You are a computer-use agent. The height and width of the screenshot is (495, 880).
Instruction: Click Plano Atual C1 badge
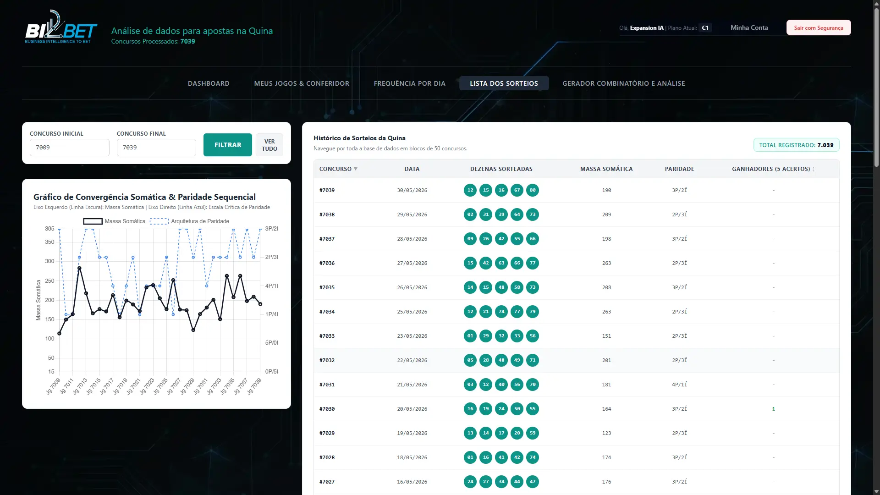705,28
